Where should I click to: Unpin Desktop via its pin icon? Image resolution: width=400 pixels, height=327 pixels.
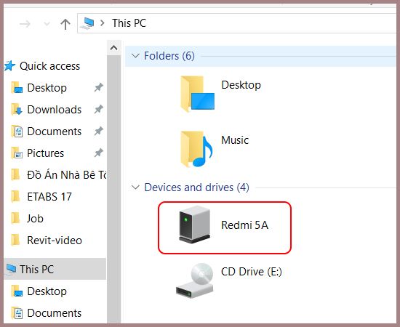point(98,88)
